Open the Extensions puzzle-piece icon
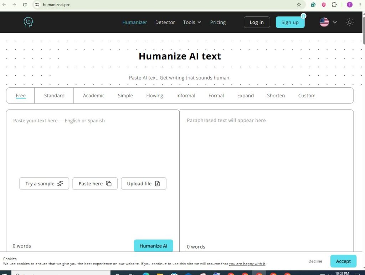This screenshot has width=365, height=275. [x=334, y=5]
